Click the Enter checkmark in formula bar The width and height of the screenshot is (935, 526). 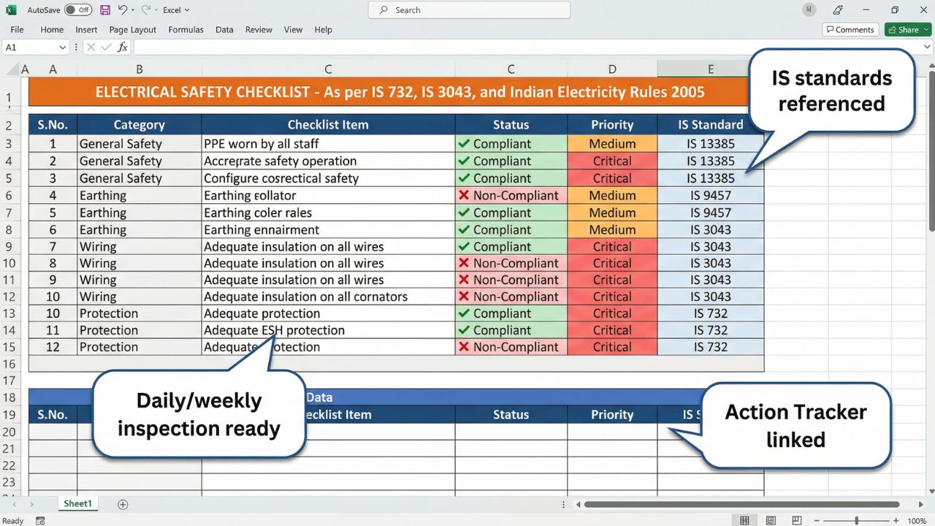click(x=106, y=47)
